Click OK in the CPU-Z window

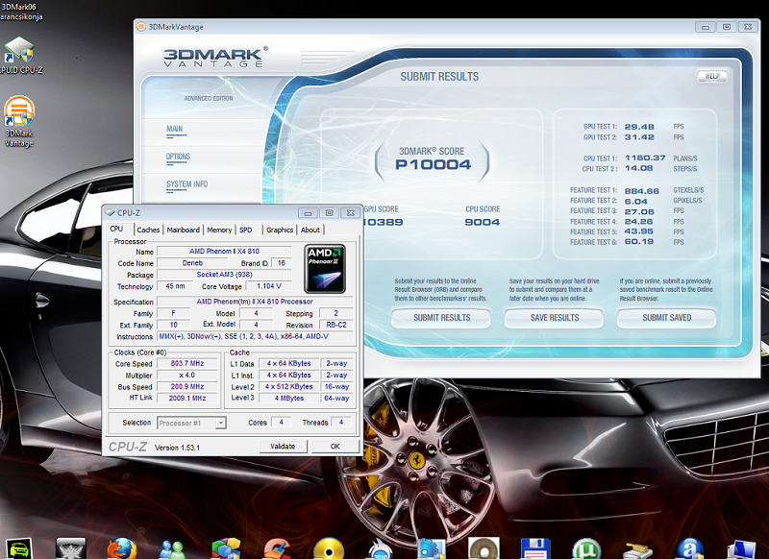335,447
